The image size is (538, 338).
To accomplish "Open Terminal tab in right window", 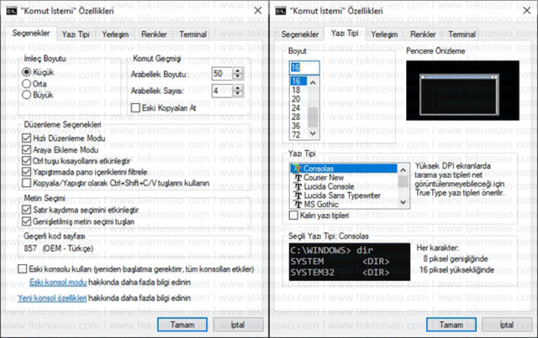I will [x=462, y=34].
